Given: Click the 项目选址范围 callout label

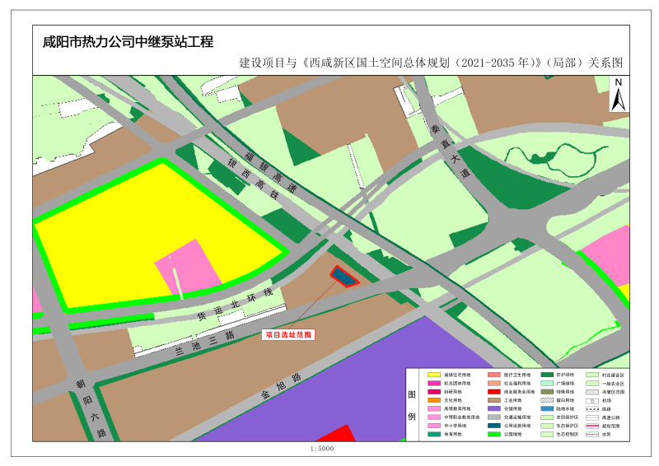Looking at the screenshot, I should (x=287, y=335).
